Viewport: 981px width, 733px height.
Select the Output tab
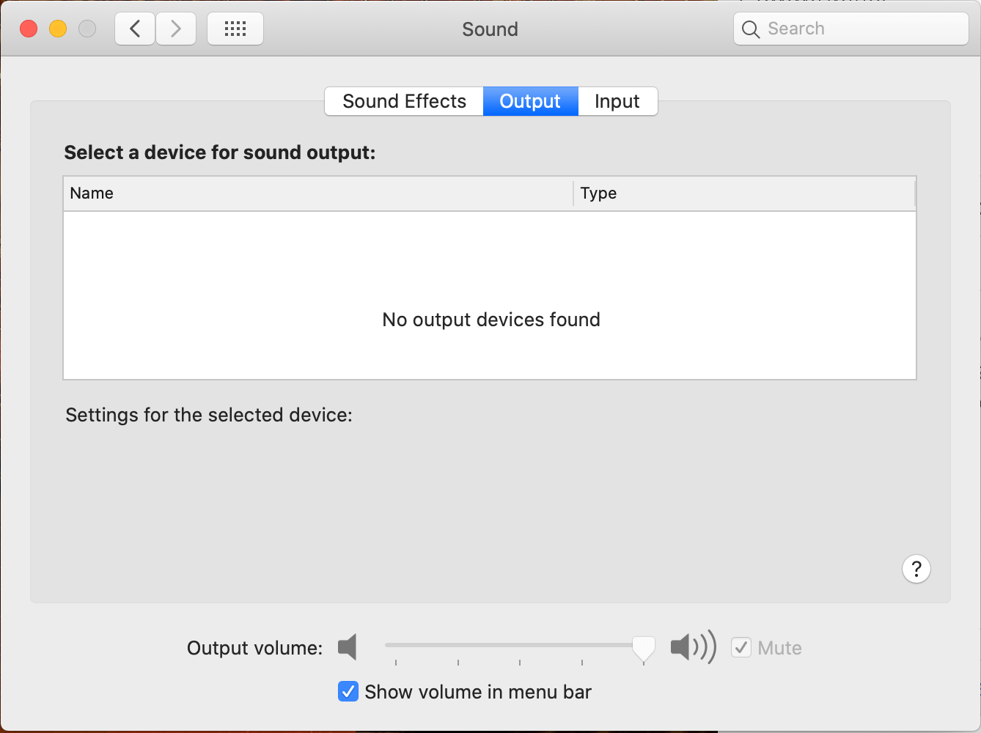click(530, 101)
